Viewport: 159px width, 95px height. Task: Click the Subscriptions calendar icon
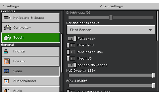coord(6,81)
